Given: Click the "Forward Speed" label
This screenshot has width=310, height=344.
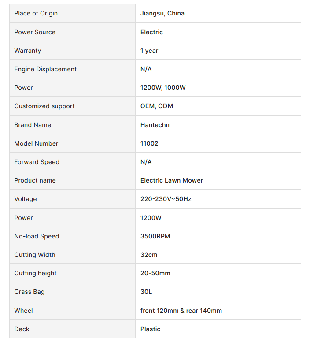Looking at the screenshot, I should tap(37, 162).
